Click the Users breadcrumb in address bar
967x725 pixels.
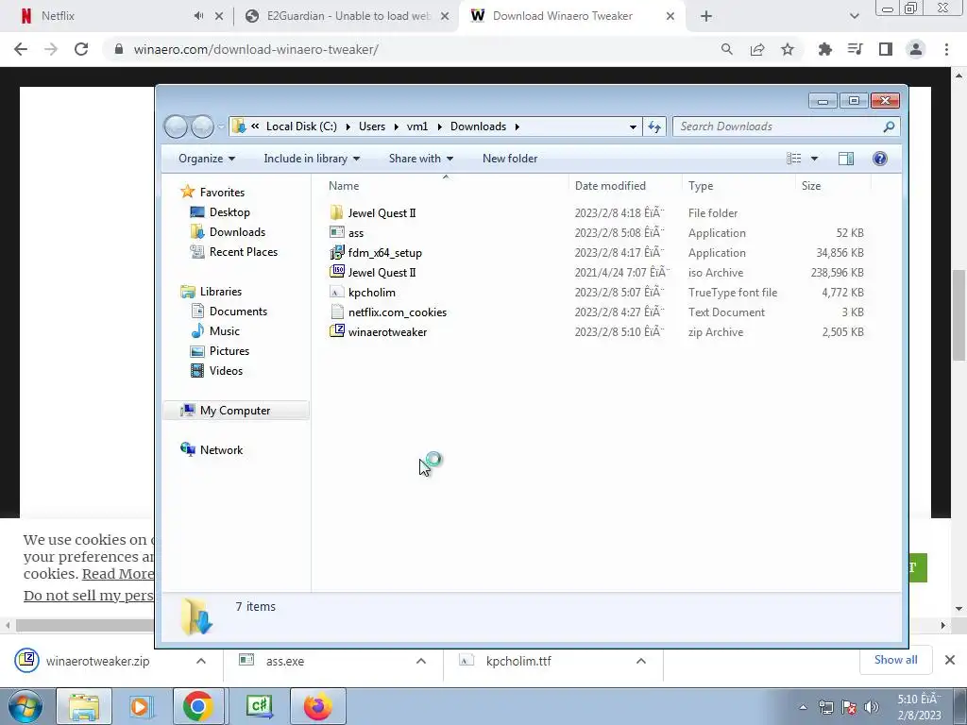(372, 126)
